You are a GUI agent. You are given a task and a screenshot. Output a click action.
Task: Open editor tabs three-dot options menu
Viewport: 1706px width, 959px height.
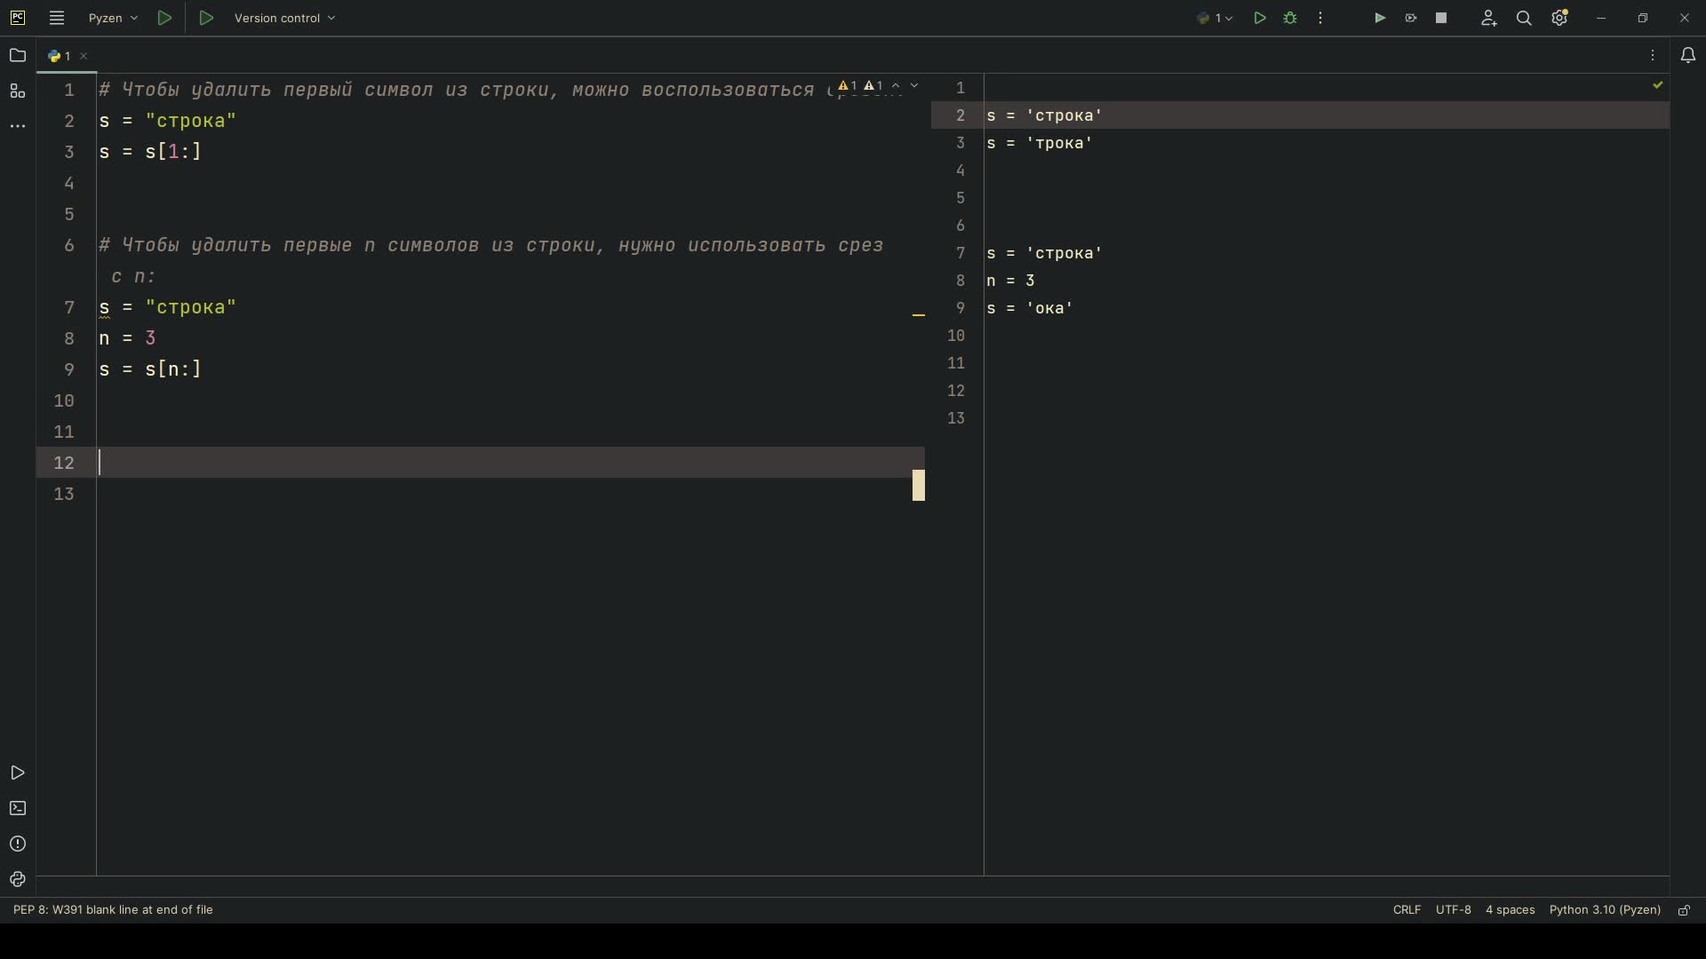pos(1653,55)
